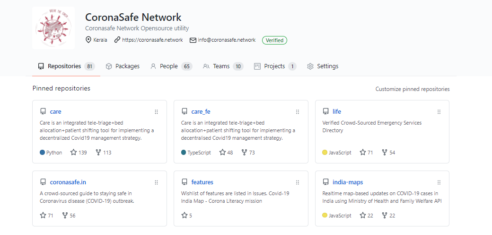Click the 'Pinned repositories' heading
This screenshot has height=235, width=492.
[x=61, y=88]
